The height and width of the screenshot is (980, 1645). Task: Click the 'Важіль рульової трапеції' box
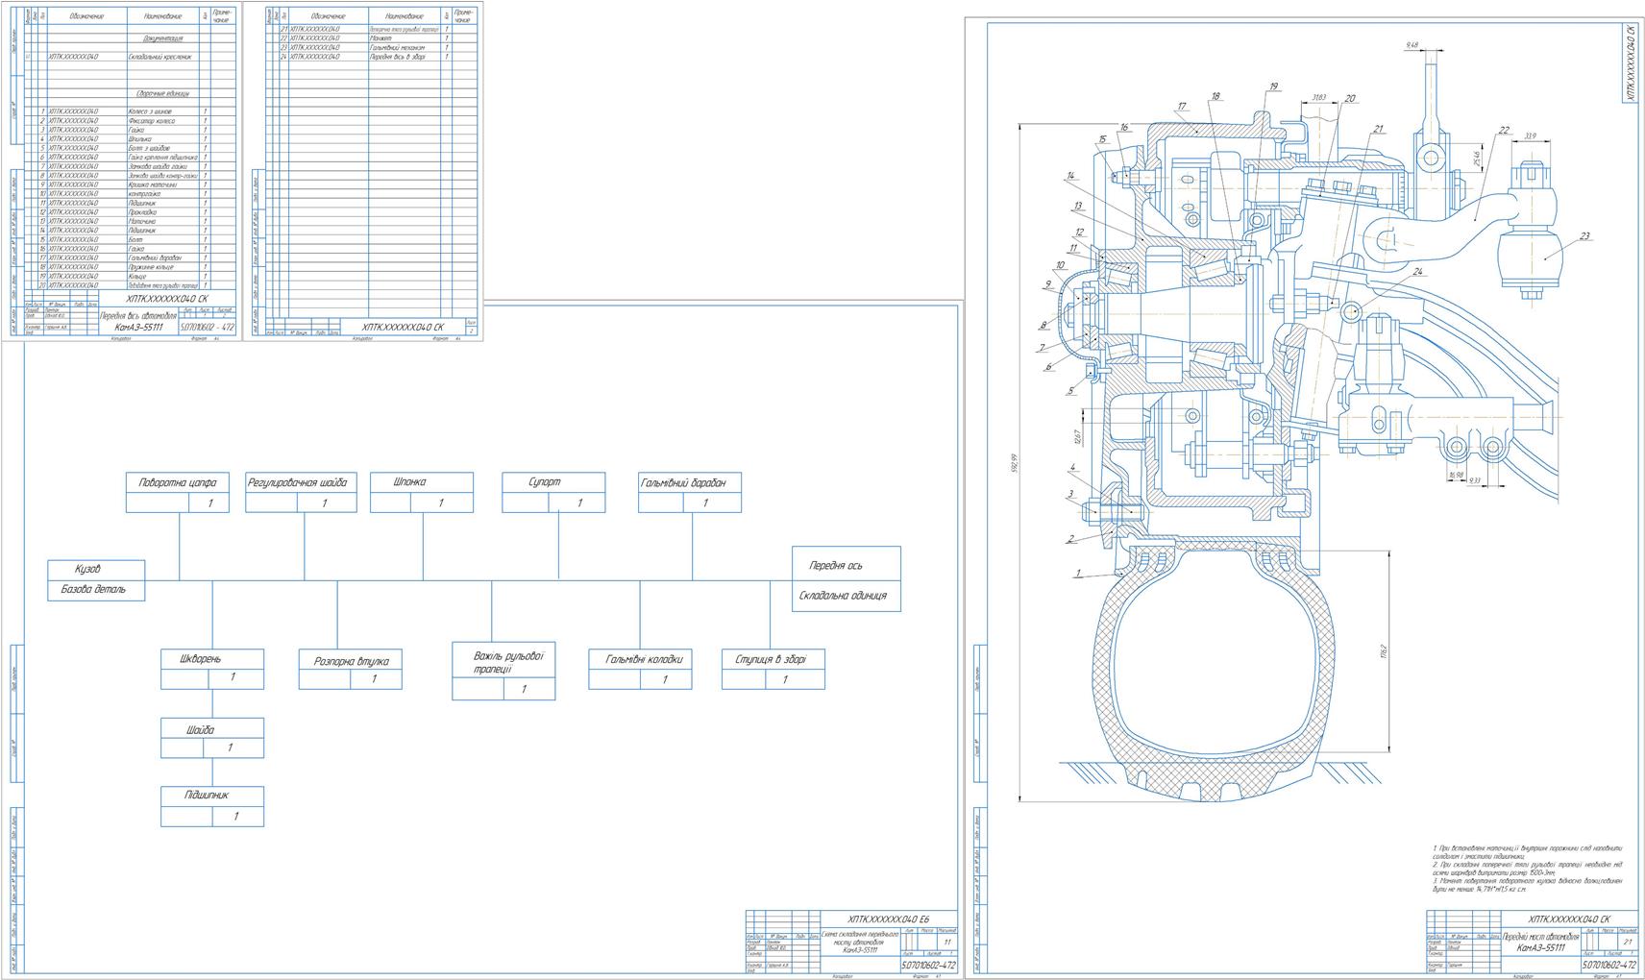pyautogui.click(x=503, y=671)
